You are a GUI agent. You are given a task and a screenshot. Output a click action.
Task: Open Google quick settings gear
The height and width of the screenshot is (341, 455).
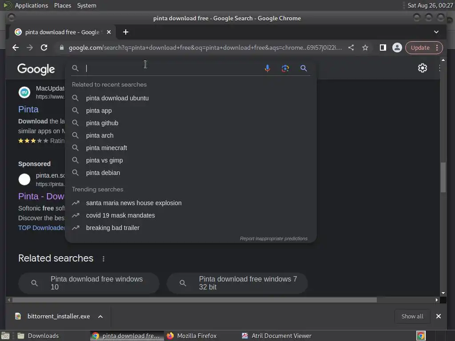pyautogui.click(x=423, y=68)
